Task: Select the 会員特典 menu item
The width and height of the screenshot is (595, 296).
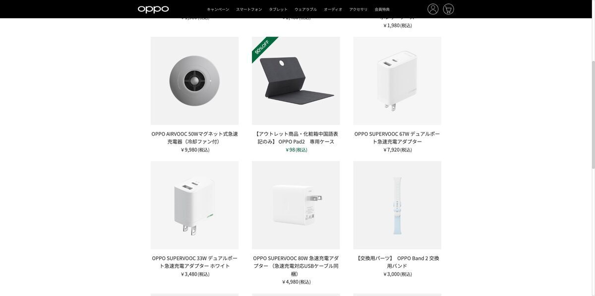Action: click(x=382, y=9)
